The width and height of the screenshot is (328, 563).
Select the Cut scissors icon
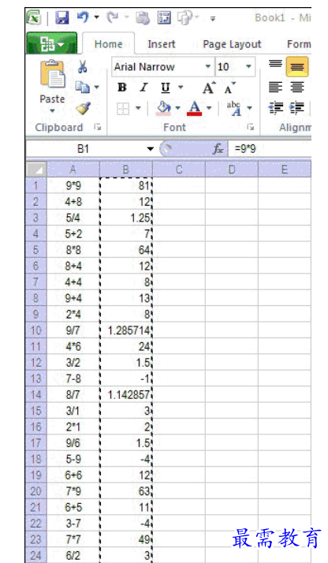[x=83, y=66]
